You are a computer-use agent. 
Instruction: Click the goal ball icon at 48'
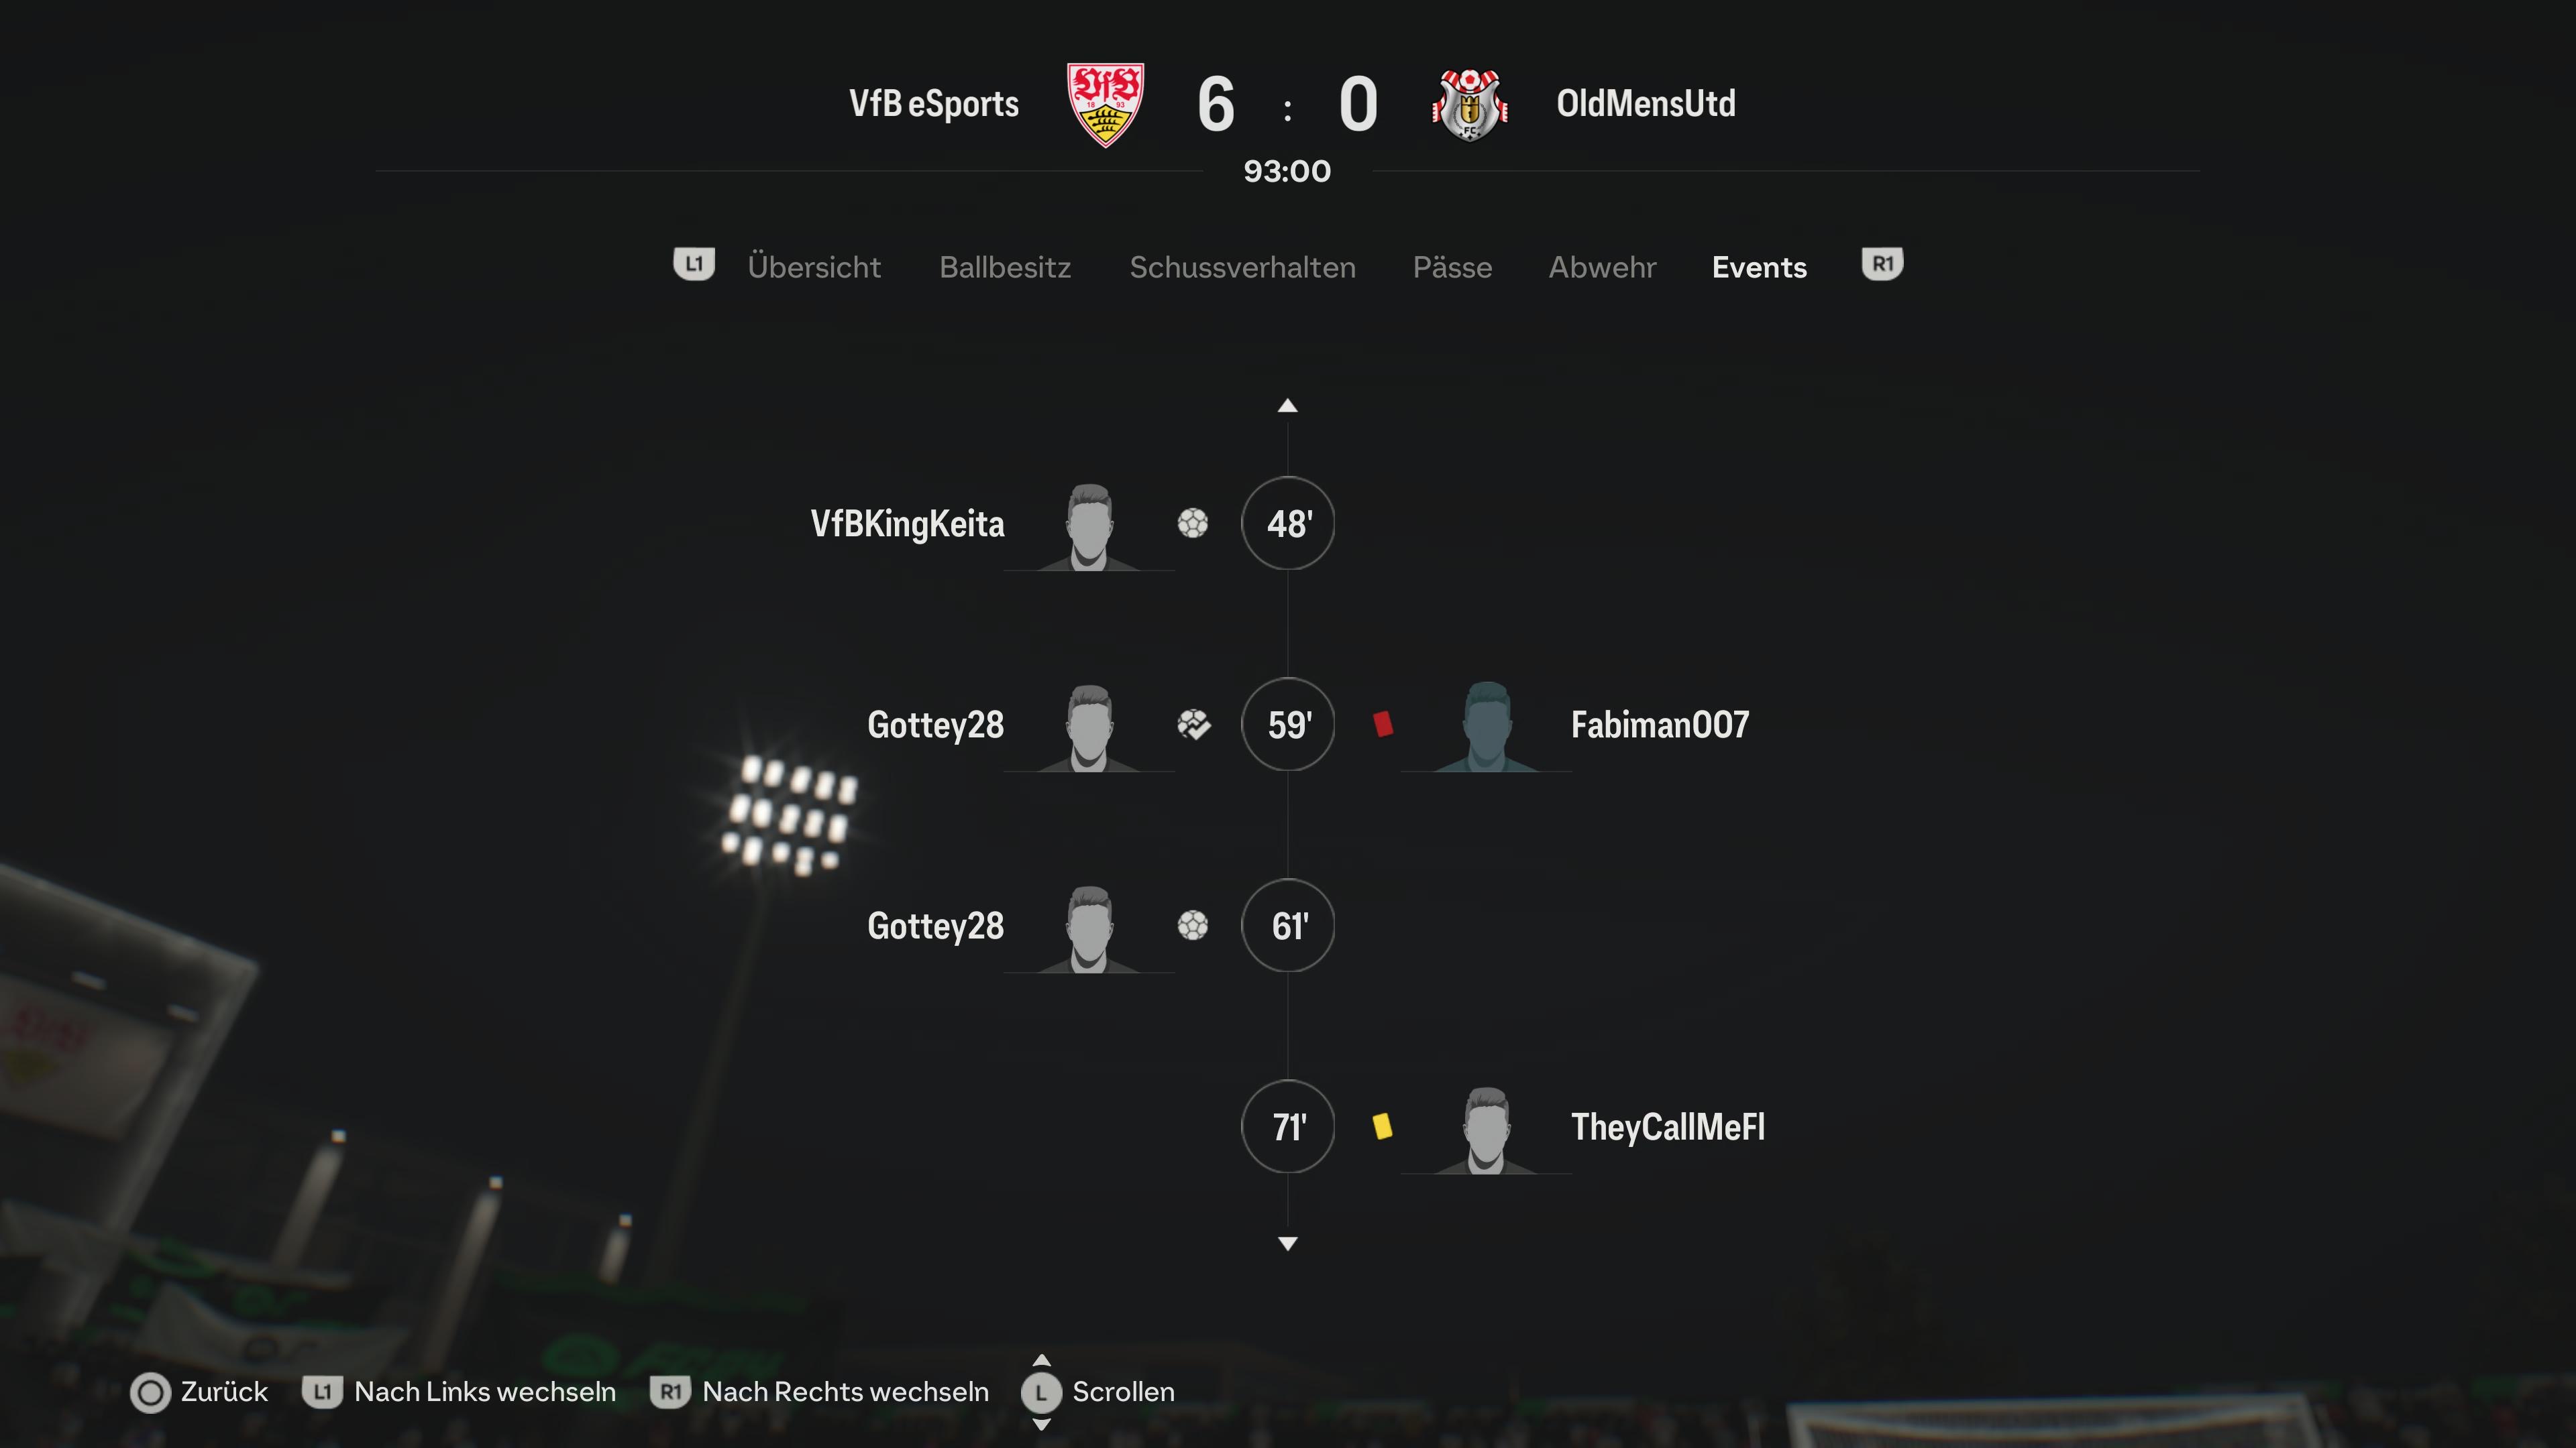[1192, 523]
